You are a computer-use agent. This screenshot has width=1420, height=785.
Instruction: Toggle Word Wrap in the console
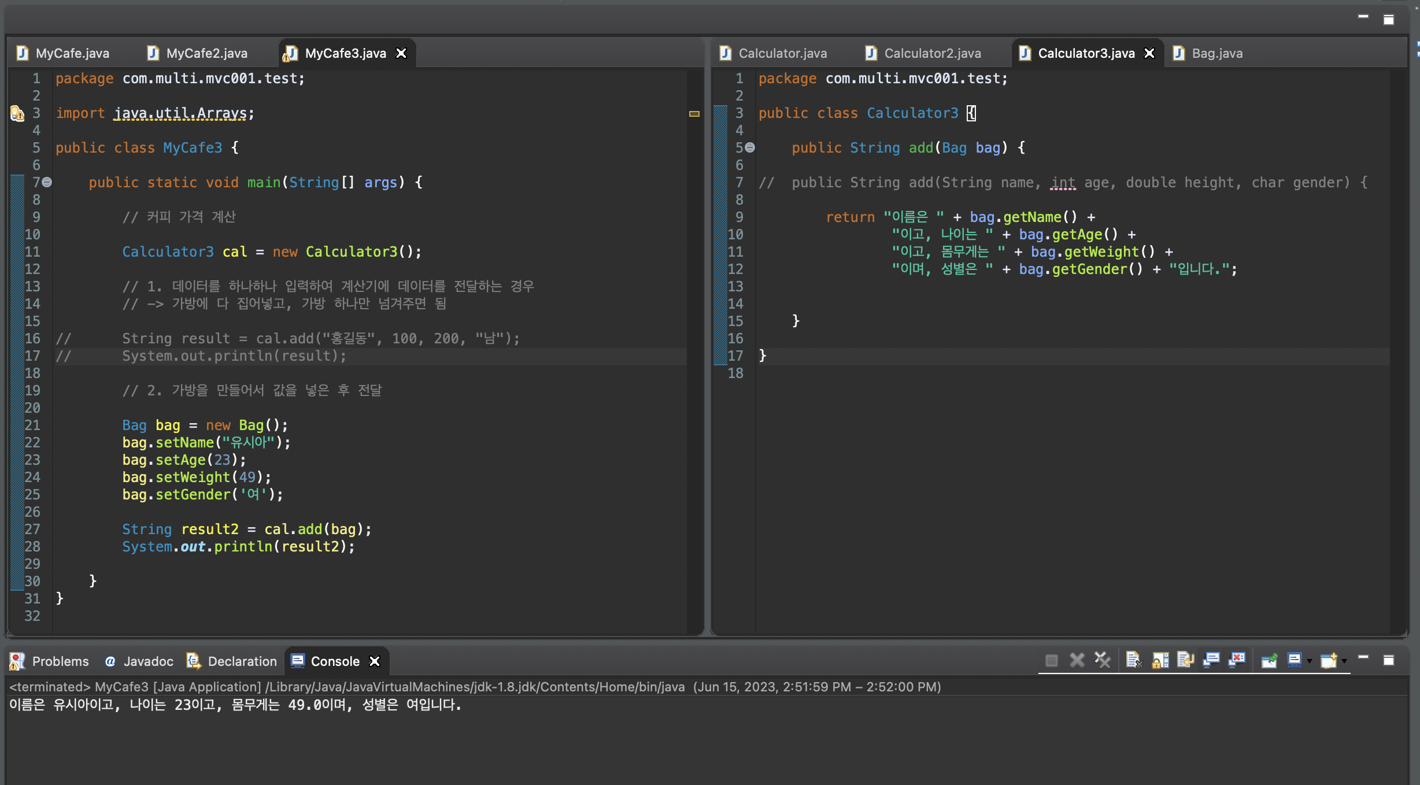(x=1185, y=660)
